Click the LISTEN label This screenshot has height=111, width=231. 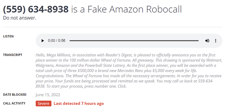pos(8,36)
